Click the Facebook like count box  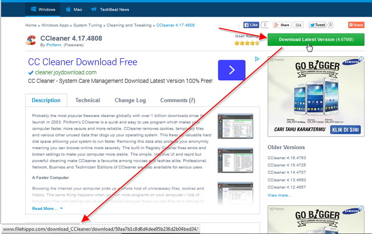[265, 25]
